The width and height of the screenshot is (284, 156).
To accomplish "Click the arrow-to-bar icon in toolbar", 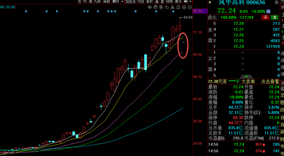I will click(186, 2).
